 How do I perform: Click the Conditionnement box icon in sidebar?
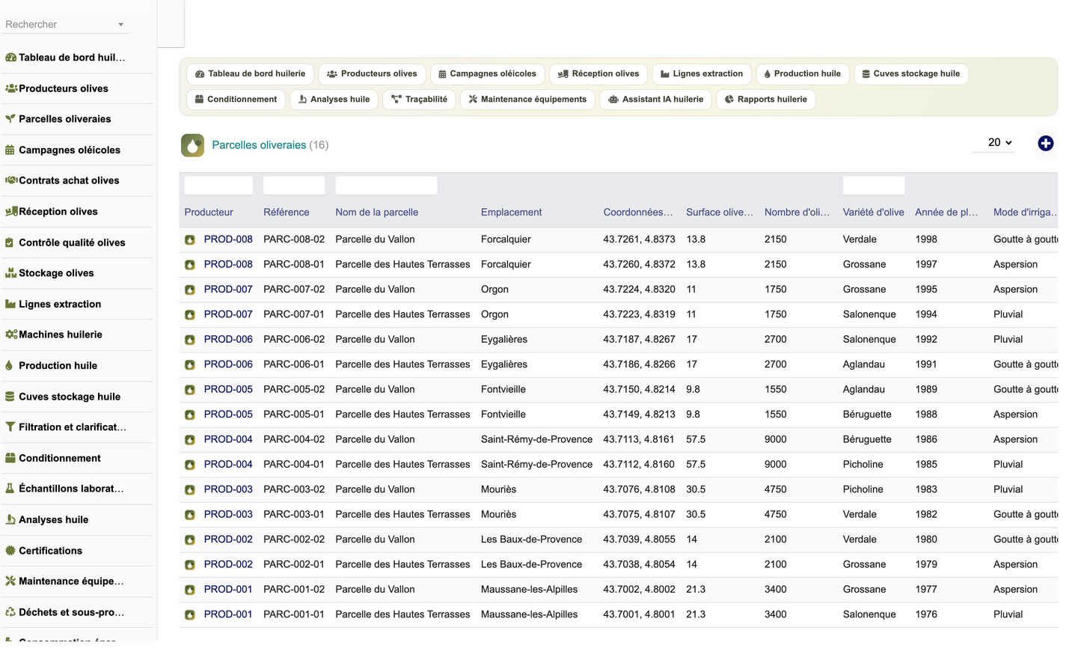10,458
